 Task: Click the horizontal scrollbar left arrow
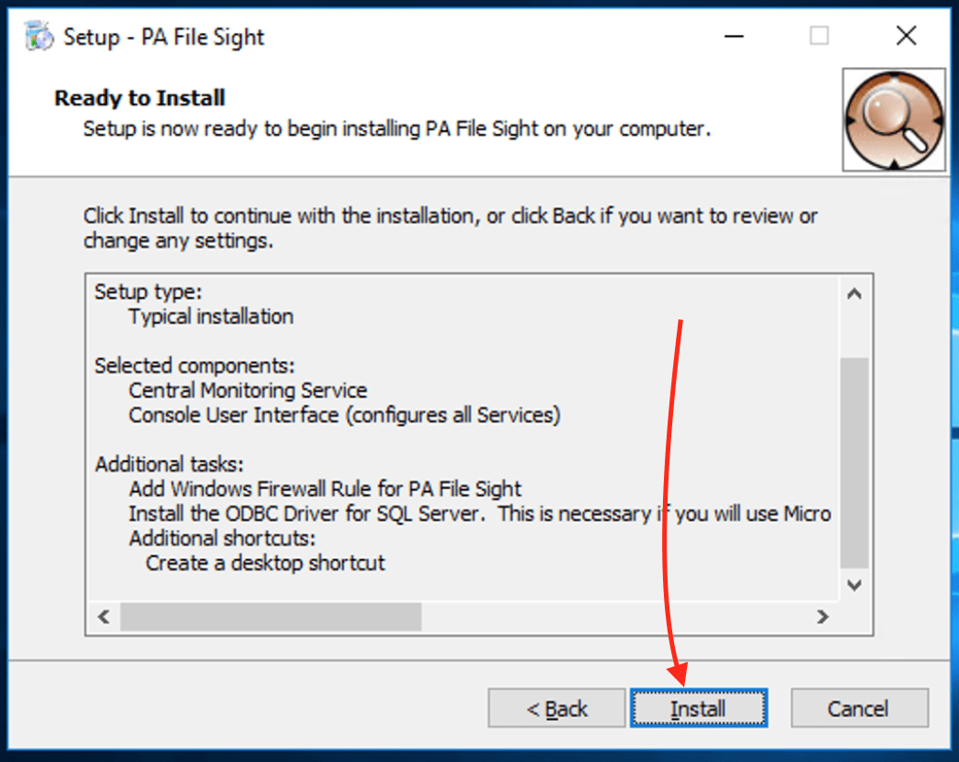(x=103, y=616)
